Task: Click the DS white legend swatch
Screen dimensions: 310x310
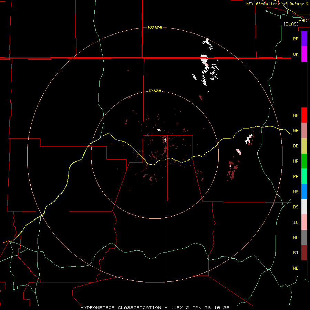Action: (304, 207)
